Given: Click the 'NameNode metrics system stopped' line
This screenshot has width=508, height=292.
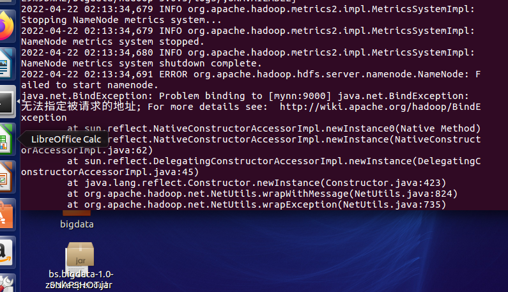Looking at the screenshot, I should pyautogui.click(x=112, y=42).
